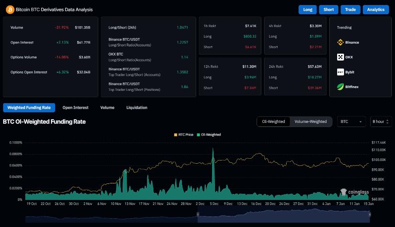Click the Bitfinex name in Trending
This screenshot has height=227, width=395.
point(352,87)
